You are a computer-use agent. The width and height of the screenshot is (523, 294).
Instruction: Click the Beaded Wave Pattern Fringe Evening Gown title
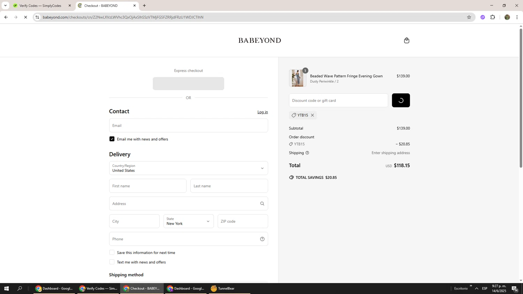point(346,76)
